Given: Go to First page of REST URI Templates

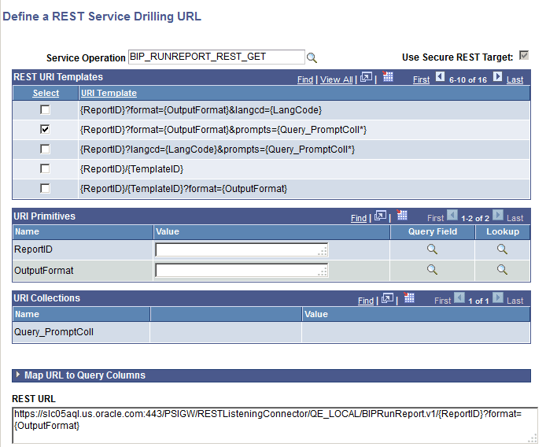Looking at the screenshot, I should [422, 79].
